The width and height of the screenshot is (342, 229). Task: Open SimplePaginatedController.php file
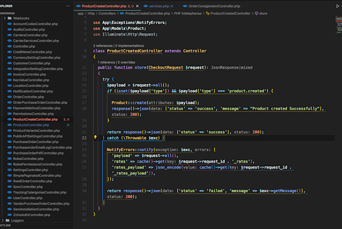pyautogui.click(x=37, y=176)
